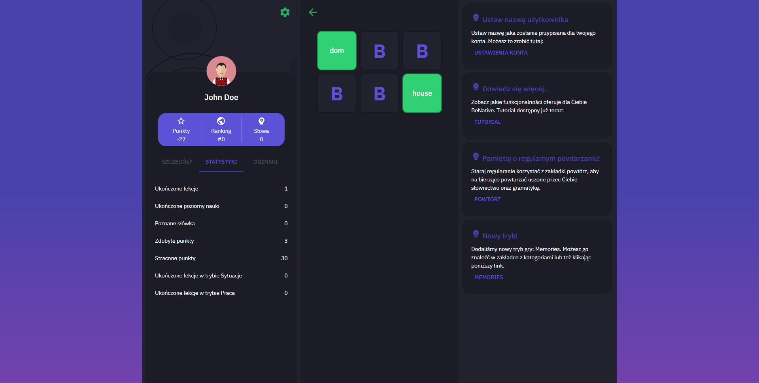Switch to the SZCZEGÓŁY tab
759x383 pixels.
point(177,162)
